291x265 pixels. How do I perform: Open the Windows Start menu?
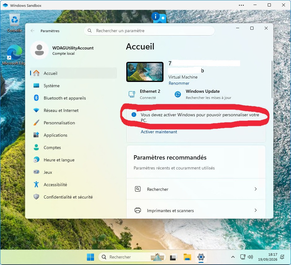click(x=90, y=257)
